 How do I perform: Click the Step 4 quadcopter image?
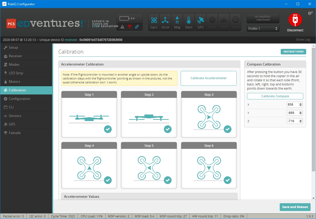click(x=89, y=168)
